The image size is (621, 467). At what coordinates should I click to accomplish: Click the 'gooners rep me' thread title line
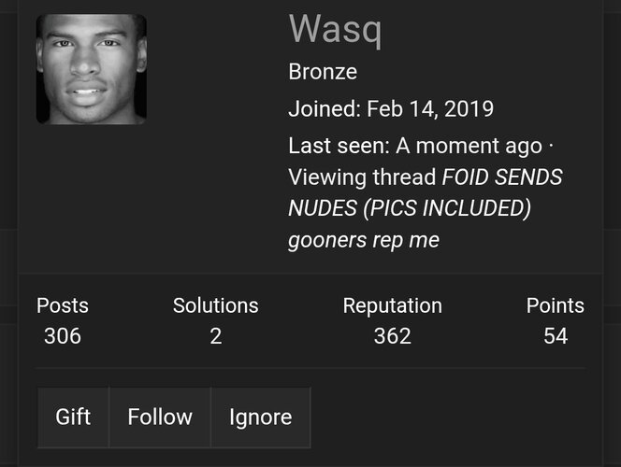point(364,240)
